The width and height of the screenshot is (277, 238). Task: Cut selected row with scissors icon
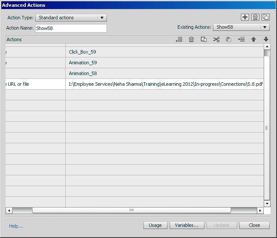click(216, 39)
